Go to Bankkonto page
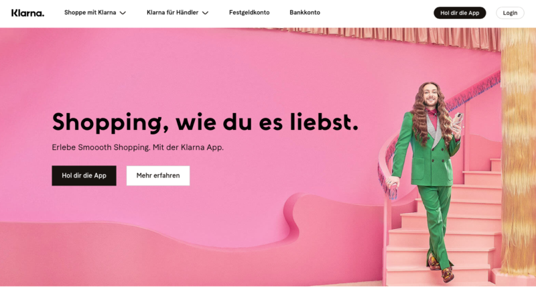536x298 pixels. 305,13
